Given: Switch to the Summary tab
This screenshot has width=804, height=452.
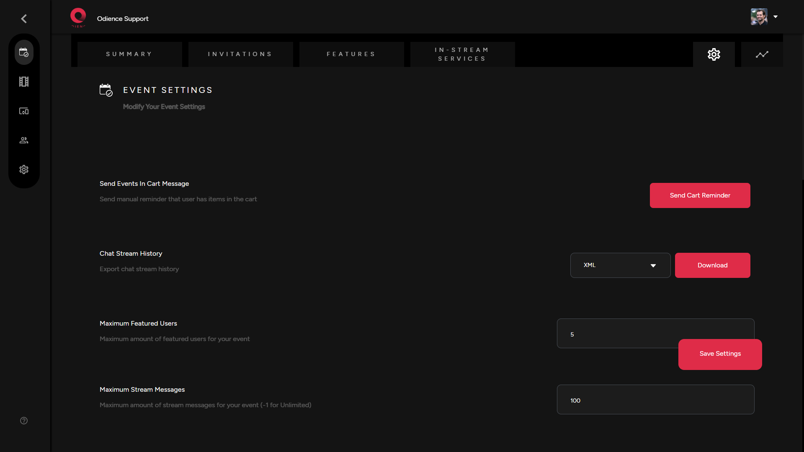Looking at the screenshot, I should pos(129,54).
